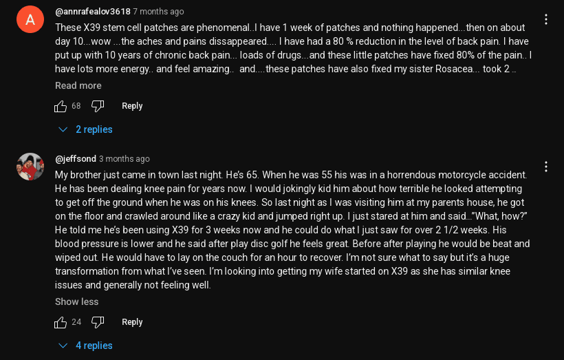Open the '3 months ago' timestamp link
The image size is (564, 360).
[x=124, y=159]
